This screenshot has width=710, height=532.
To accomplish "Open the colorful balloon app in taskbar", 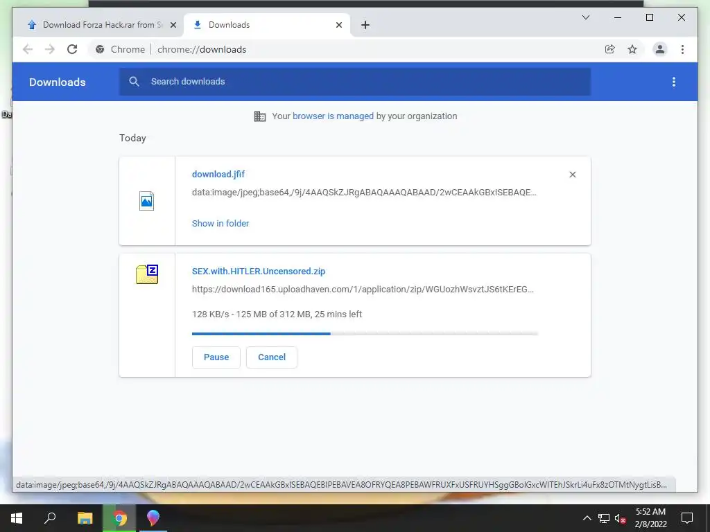I will [153, 518].
